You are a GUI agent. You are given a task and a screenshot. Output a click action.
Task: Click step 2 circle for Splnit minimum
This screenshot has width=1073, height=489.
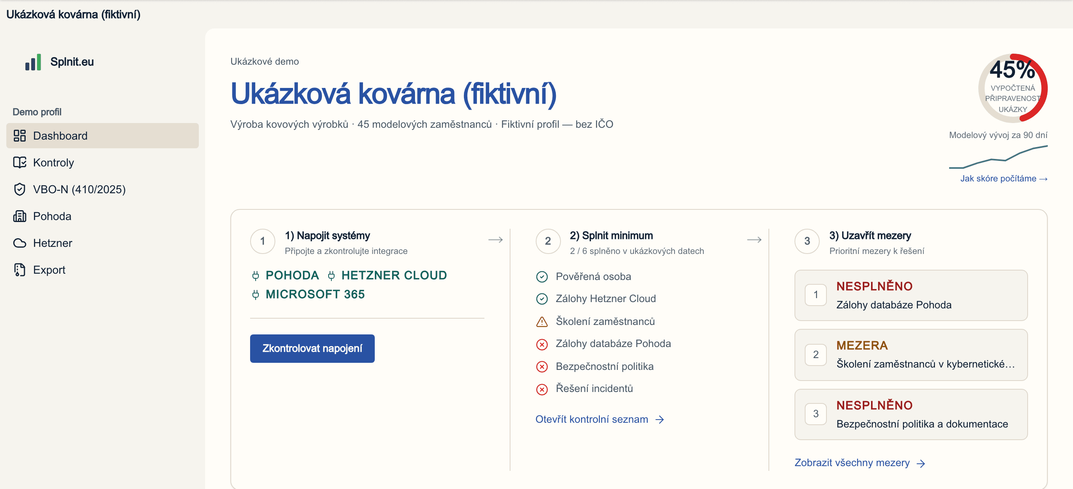[x=548, y=241]
